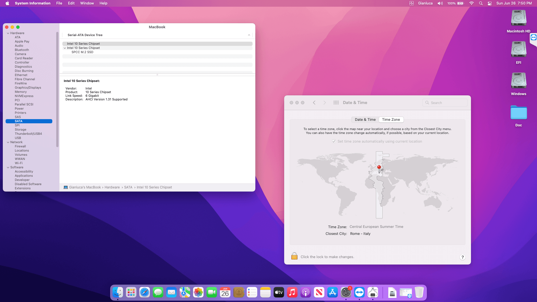Toggle set time zone automatically checkbox

334,141
